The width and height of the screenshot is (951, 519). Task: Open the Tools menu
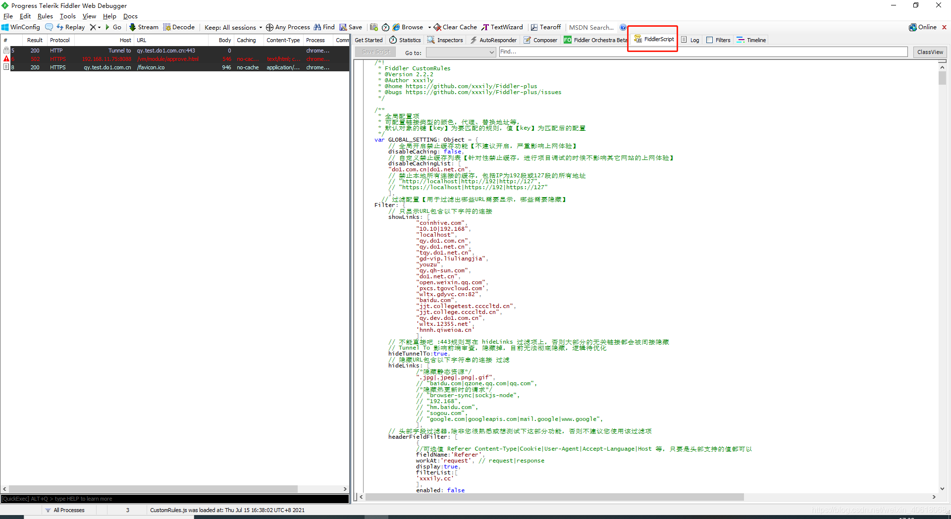[x=68, y=16]
